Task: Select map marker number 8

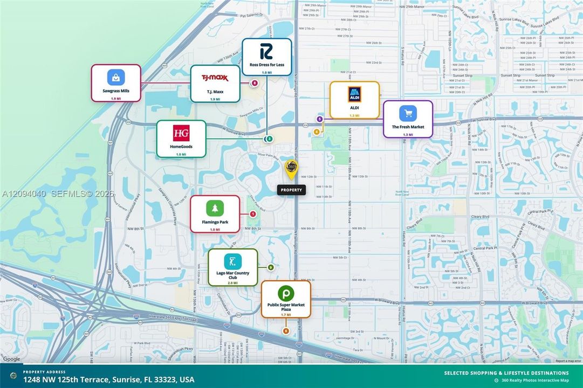Action: pyautogui.click(x=255, y=83)
